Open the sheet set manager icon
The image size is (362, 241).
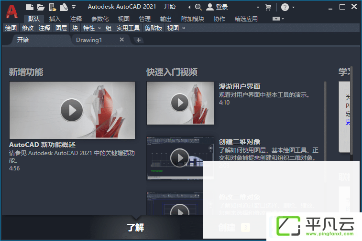[64, 7]
